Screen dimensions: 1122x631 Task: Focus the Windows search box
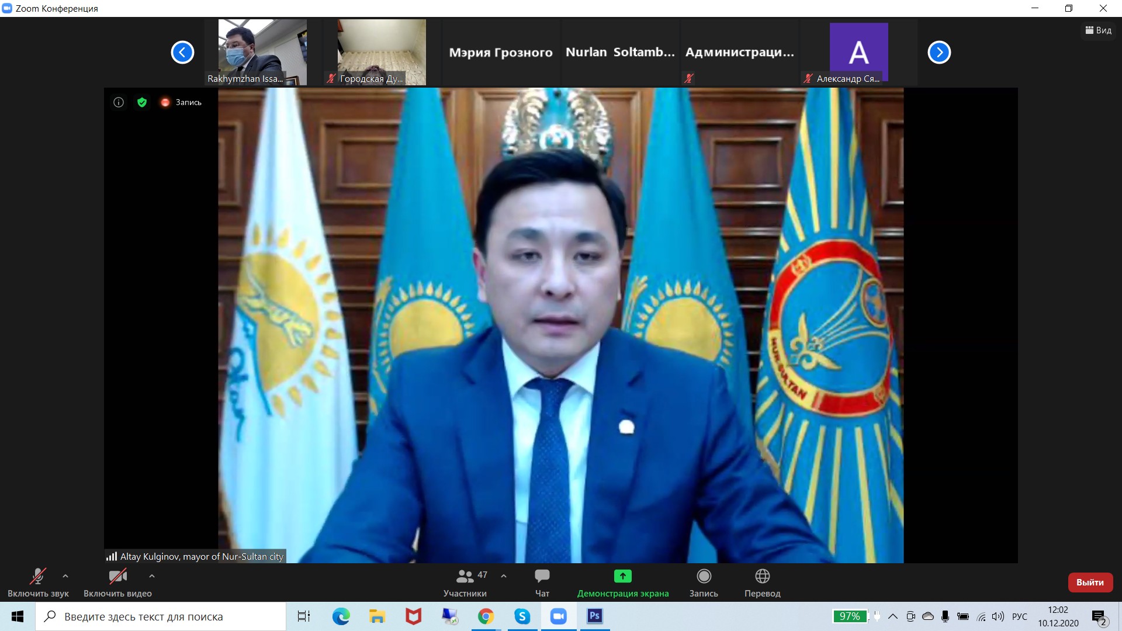click(x=161, y=616)
